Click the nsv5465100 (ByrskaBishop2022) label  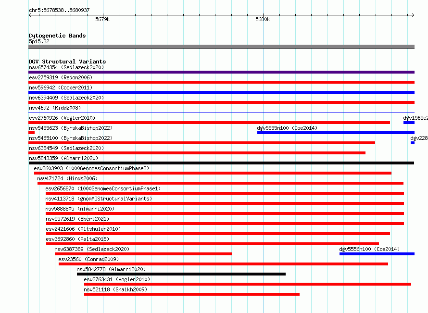[x=71, y=138]
